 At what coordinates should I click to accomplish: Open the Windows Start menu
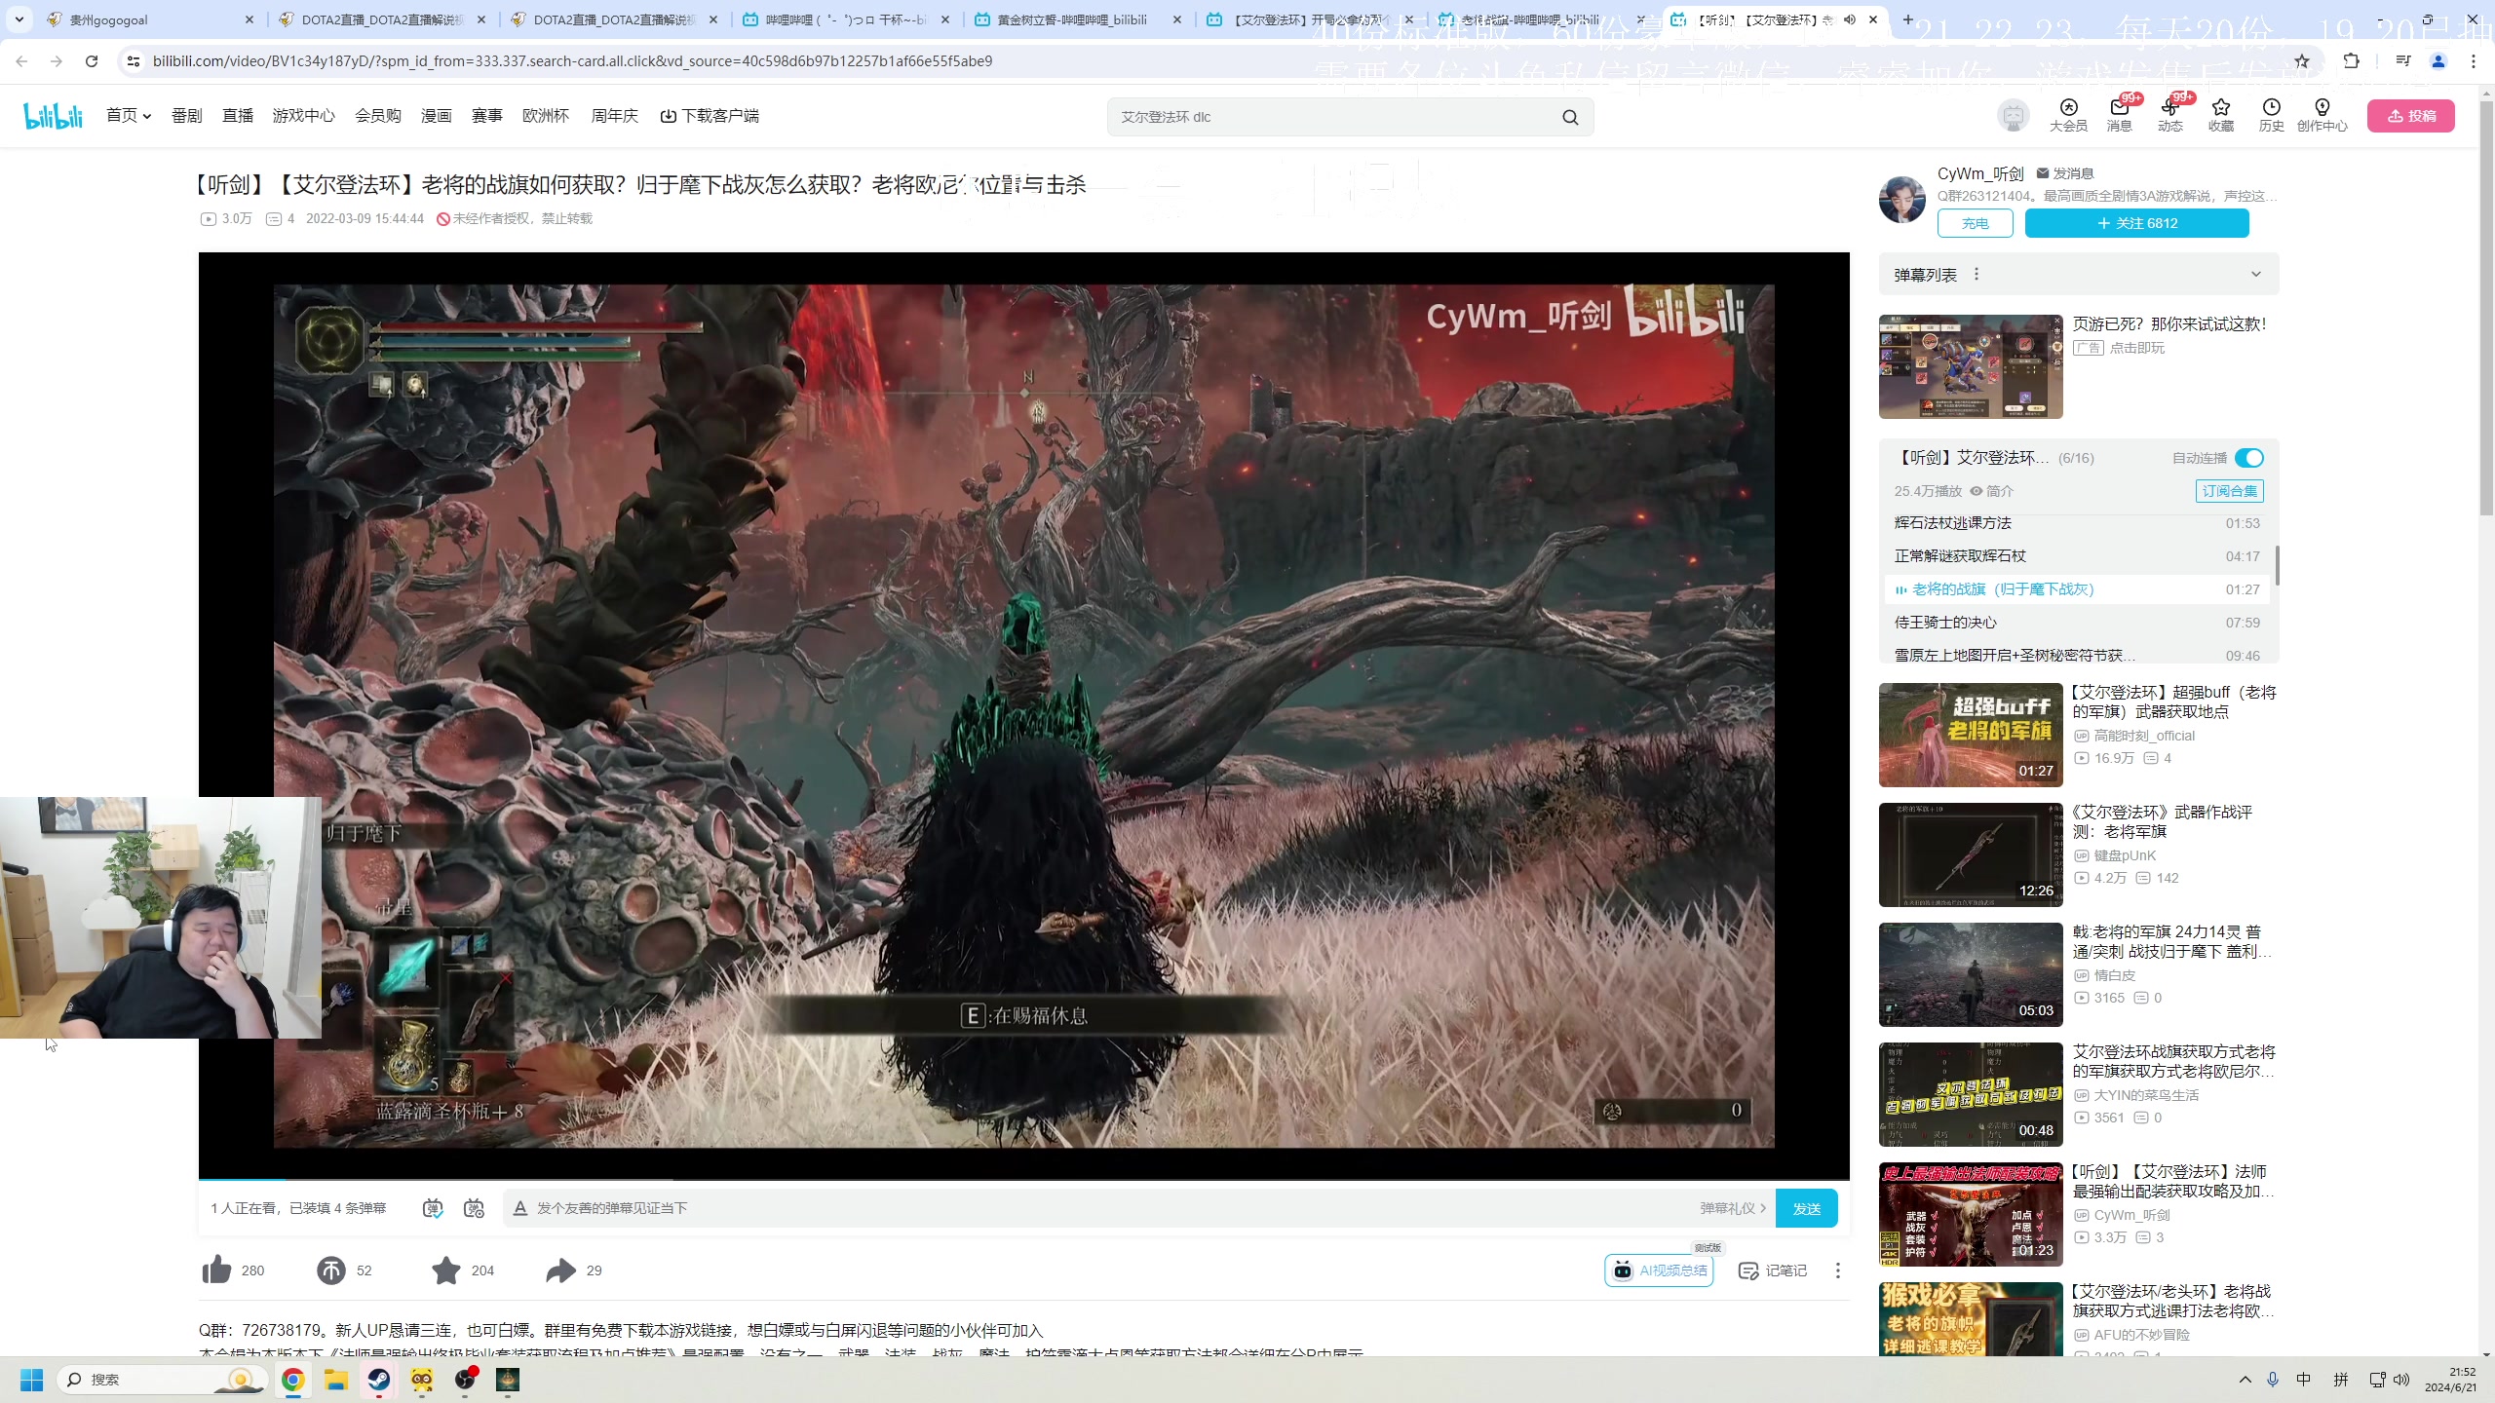tap(31, 1380)
